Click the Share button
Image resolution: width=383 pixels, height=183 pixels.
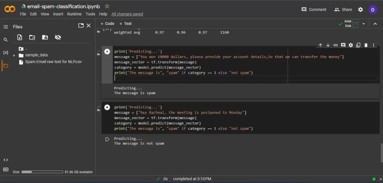(343, 10)
